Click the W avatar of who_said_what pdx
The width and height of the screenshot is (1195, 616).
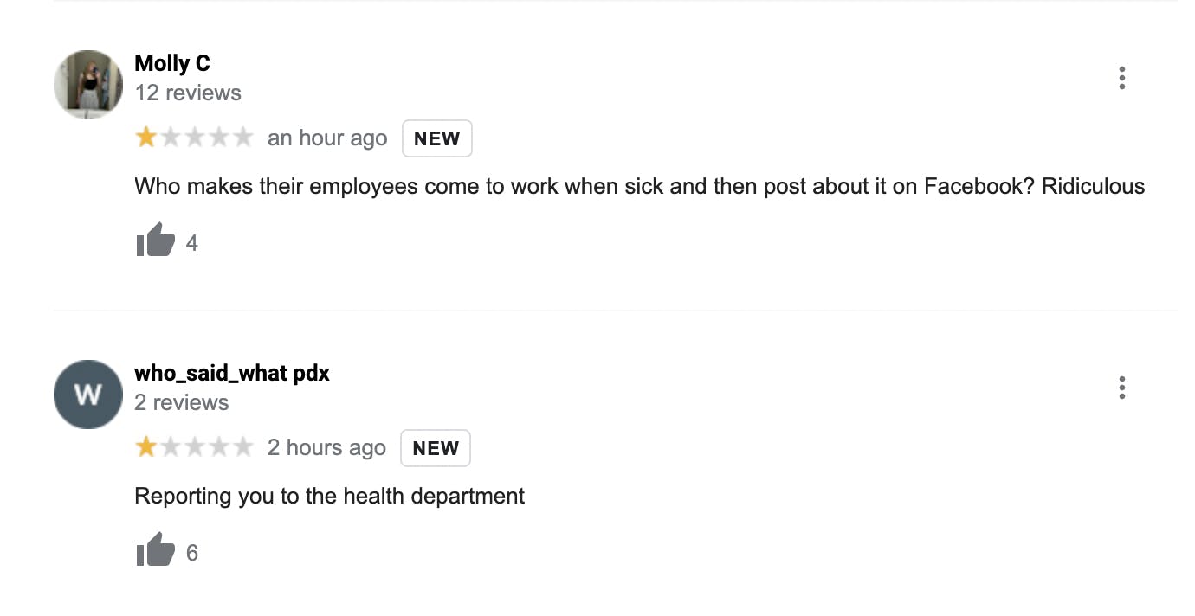click(x=88, y=395)
